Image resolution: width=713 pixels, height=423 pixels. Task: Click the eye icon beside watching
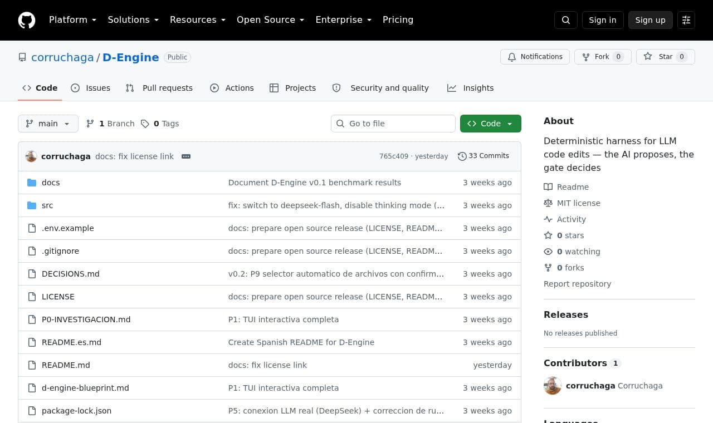click(548, 252)
